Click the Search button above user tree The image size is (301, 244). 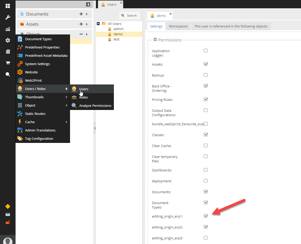[129, 16]
